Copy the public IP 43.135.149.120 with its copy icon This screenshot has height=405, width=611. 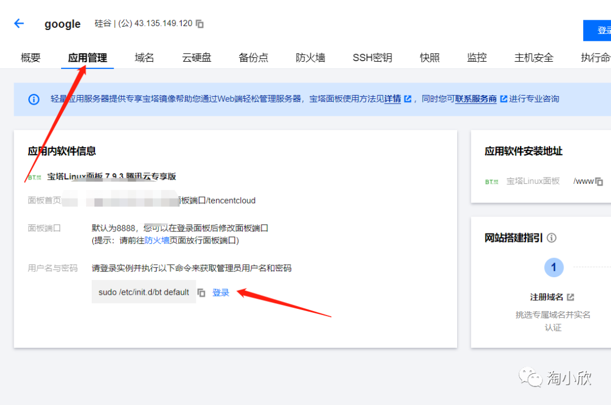coord(200,24)
